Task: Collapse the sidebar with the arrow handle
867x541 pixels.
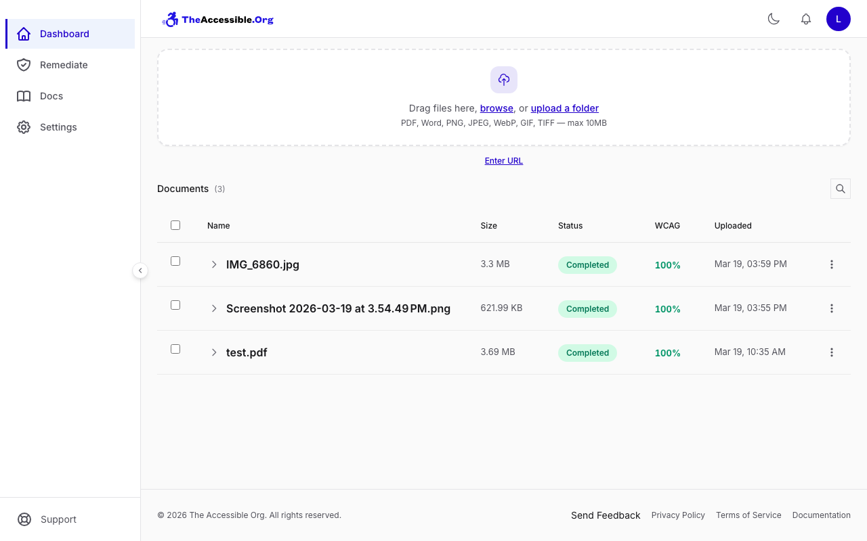Action: click(x=140, y=270)
